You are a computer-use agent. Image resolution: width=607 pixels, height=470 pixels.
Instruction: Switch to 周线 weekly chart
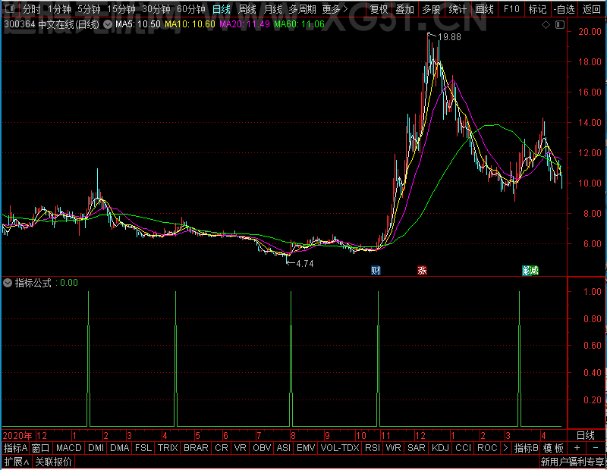(x=247, y=9)
